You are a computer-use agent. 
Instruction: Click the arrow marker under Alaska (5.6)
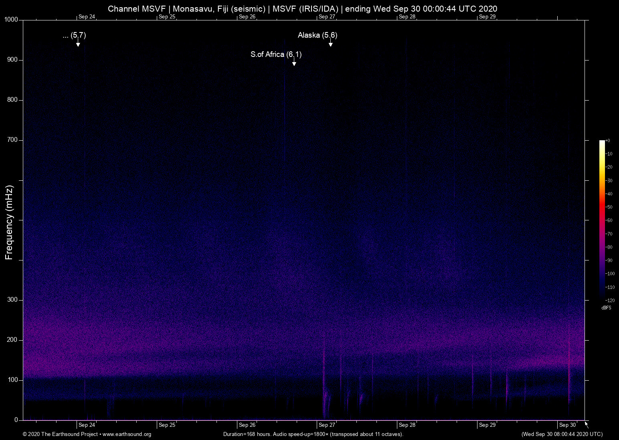point(330,44)
